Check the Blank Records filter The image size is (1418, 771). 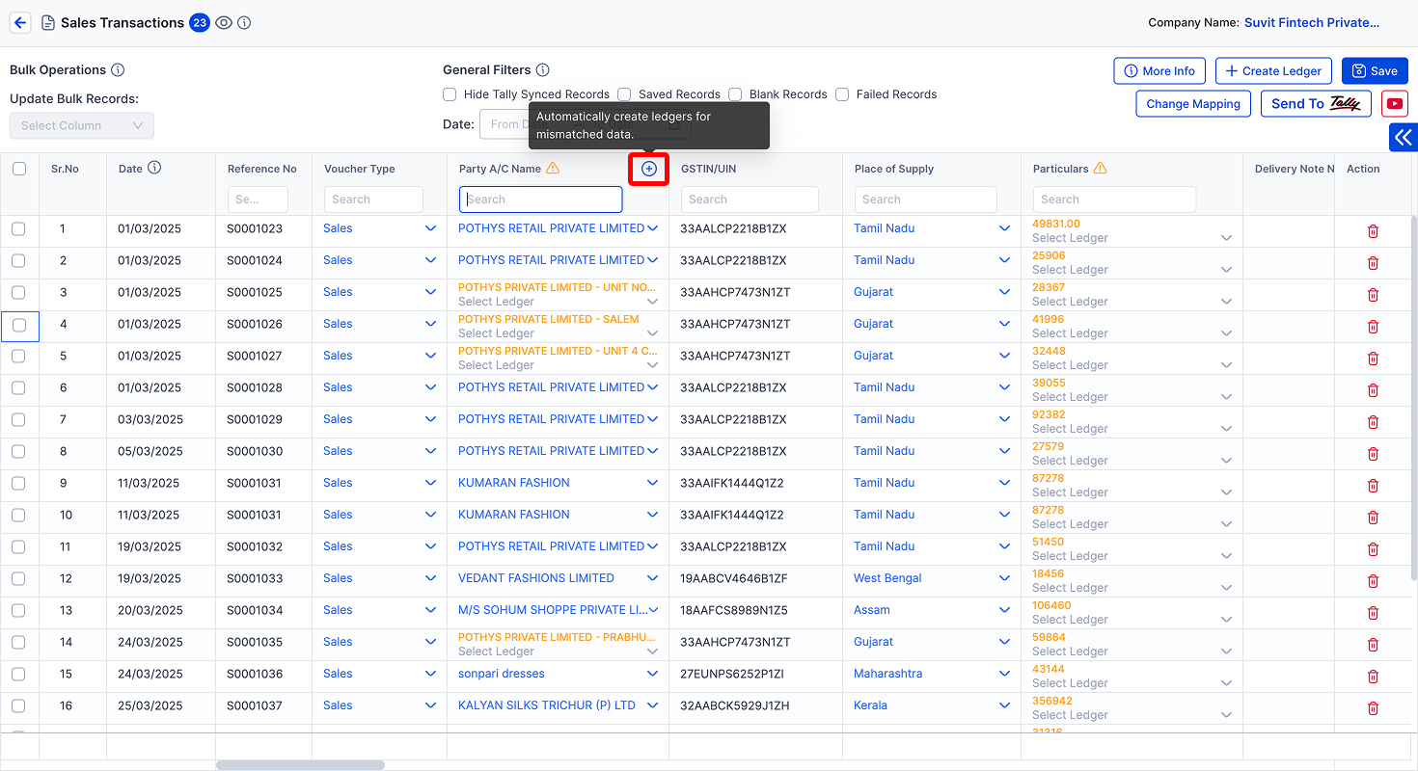(735, 94)
